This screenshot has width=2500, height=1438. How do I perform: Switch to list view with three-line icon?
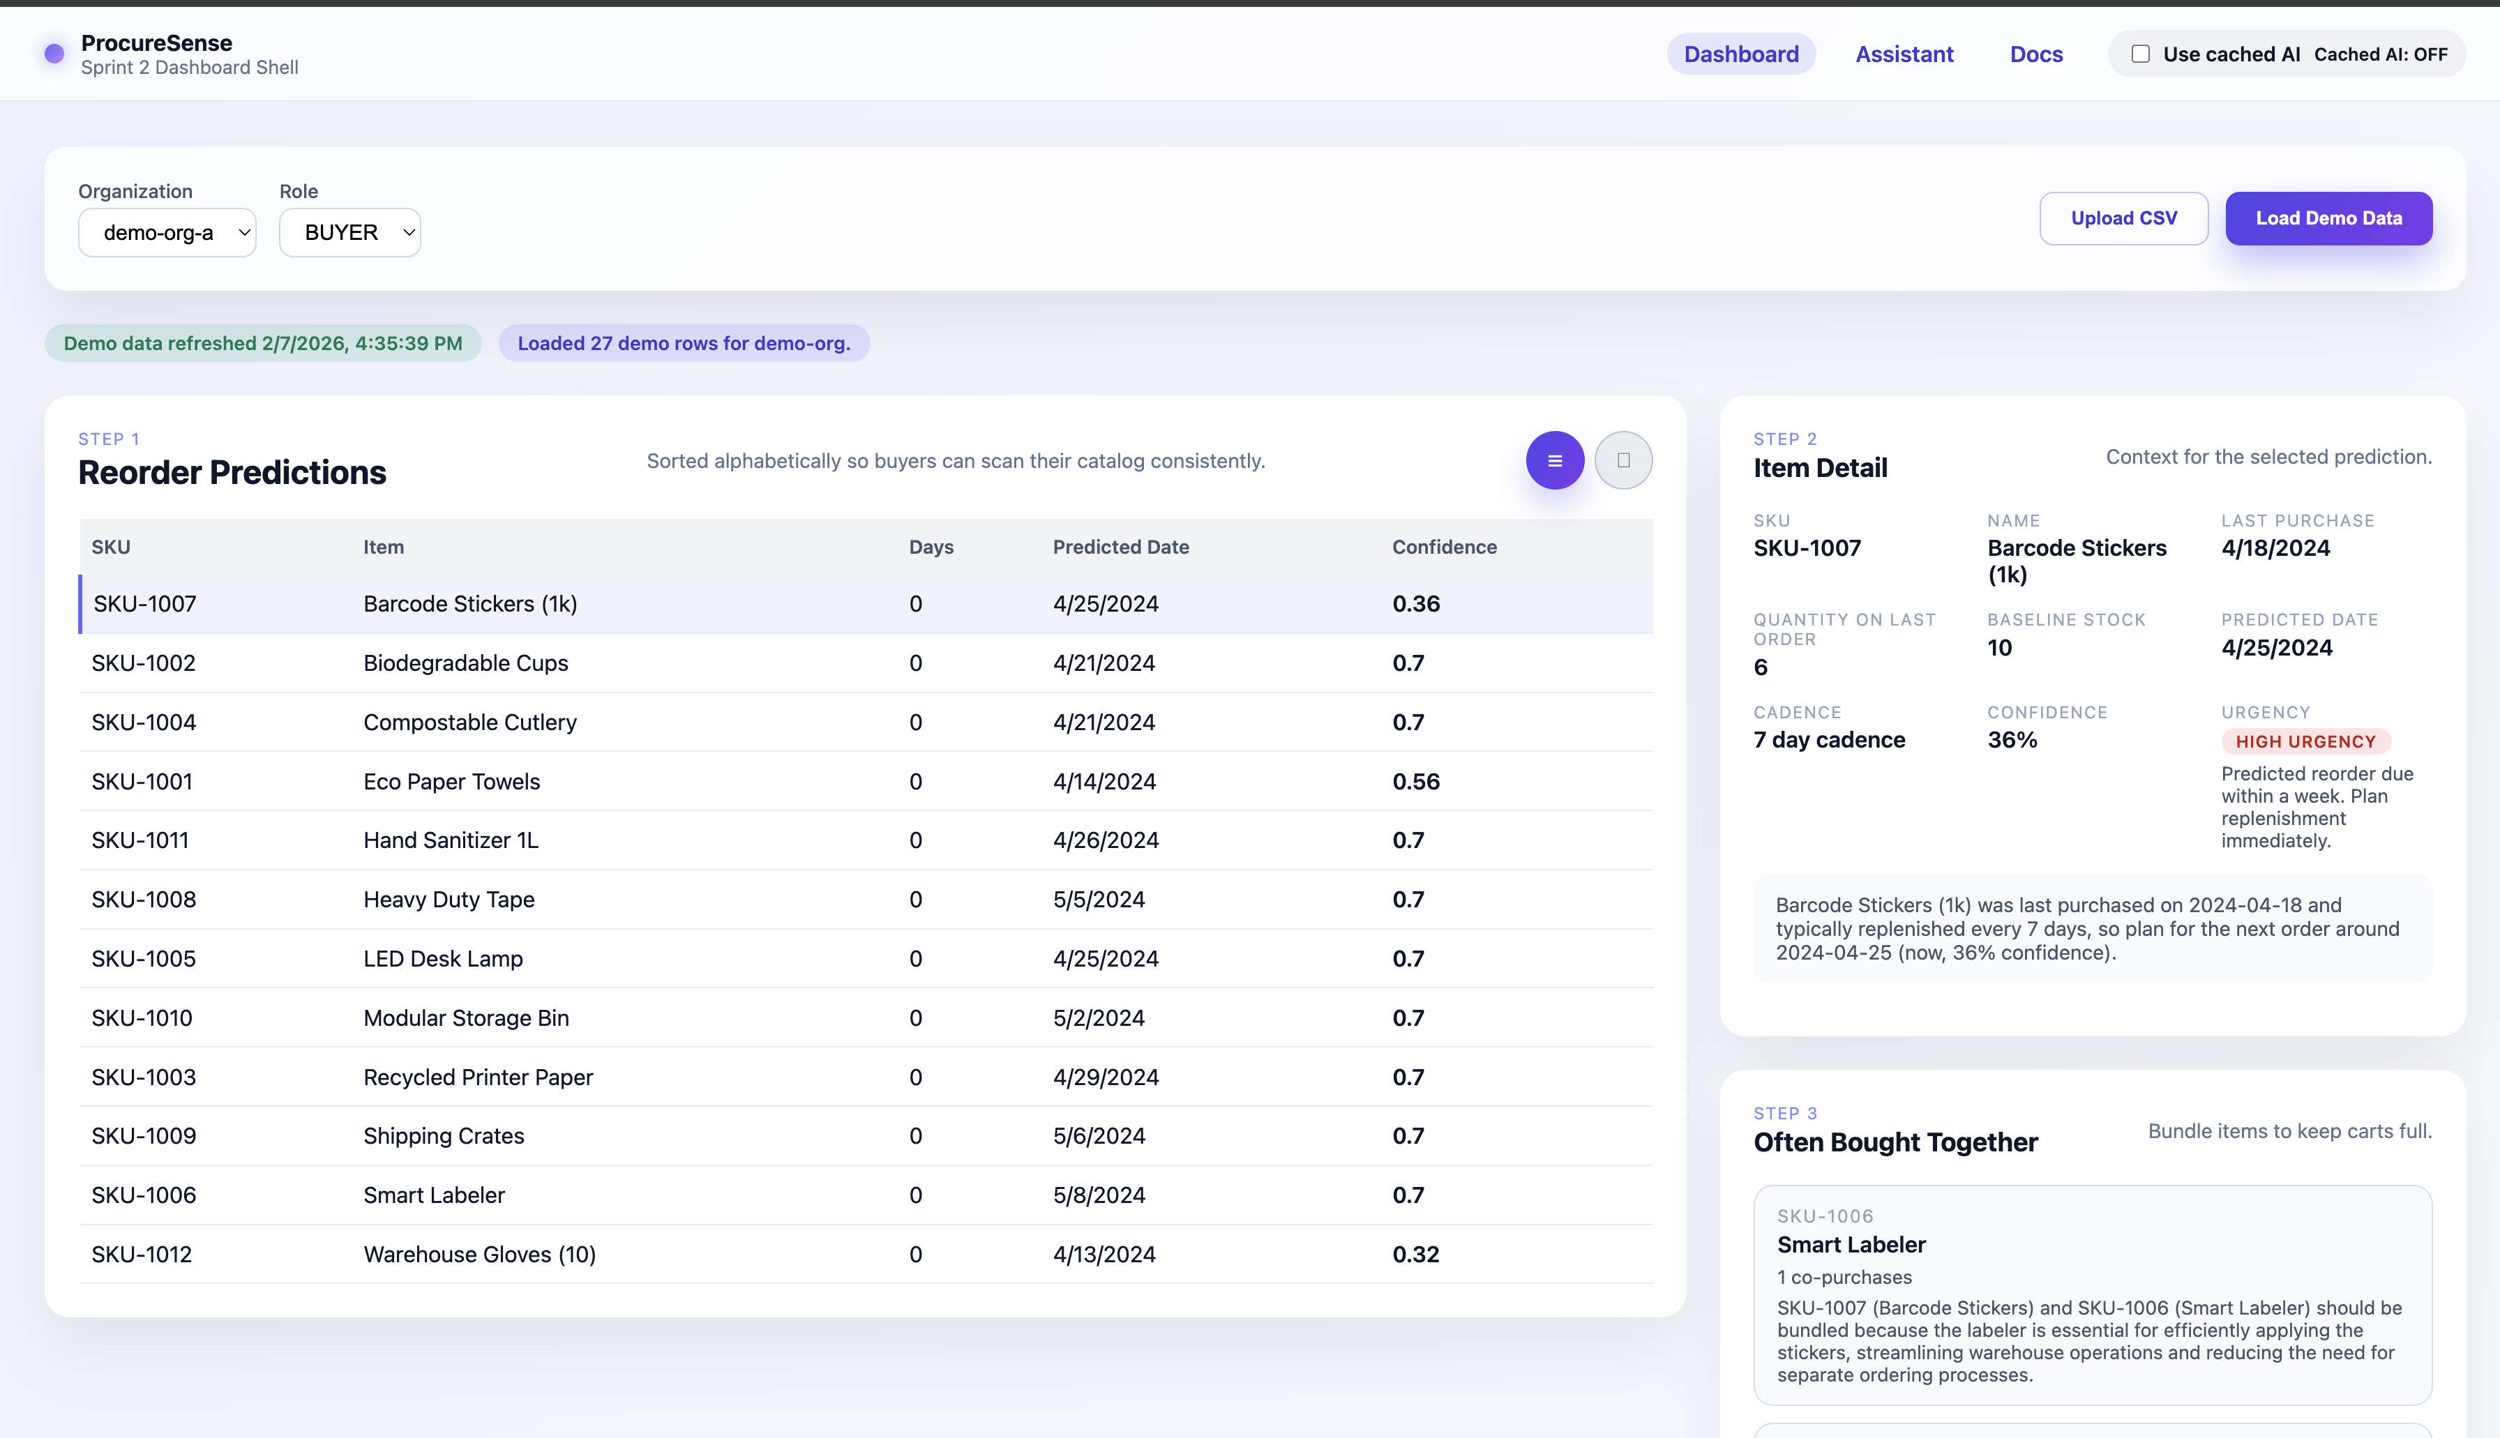(x=1555, y=460)
